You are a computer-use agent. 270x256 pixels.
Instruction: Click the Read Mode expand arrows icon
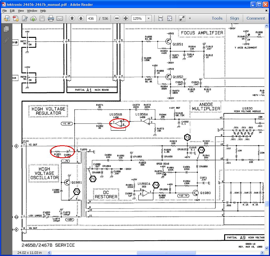(x=182, y=18)
